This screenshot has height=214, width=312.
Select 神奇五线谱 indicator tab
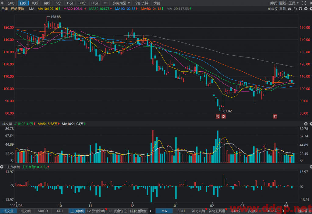click(217, 211)
